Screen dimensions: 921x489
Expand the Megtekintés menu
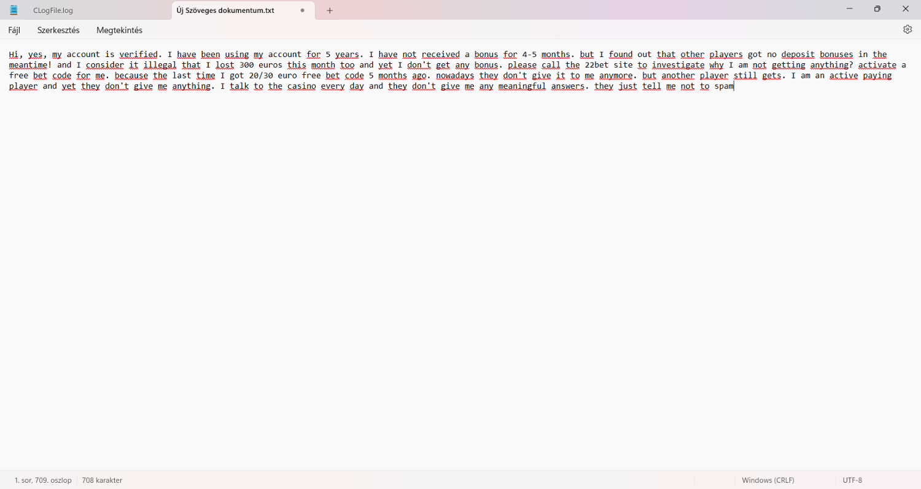[119, 30]
